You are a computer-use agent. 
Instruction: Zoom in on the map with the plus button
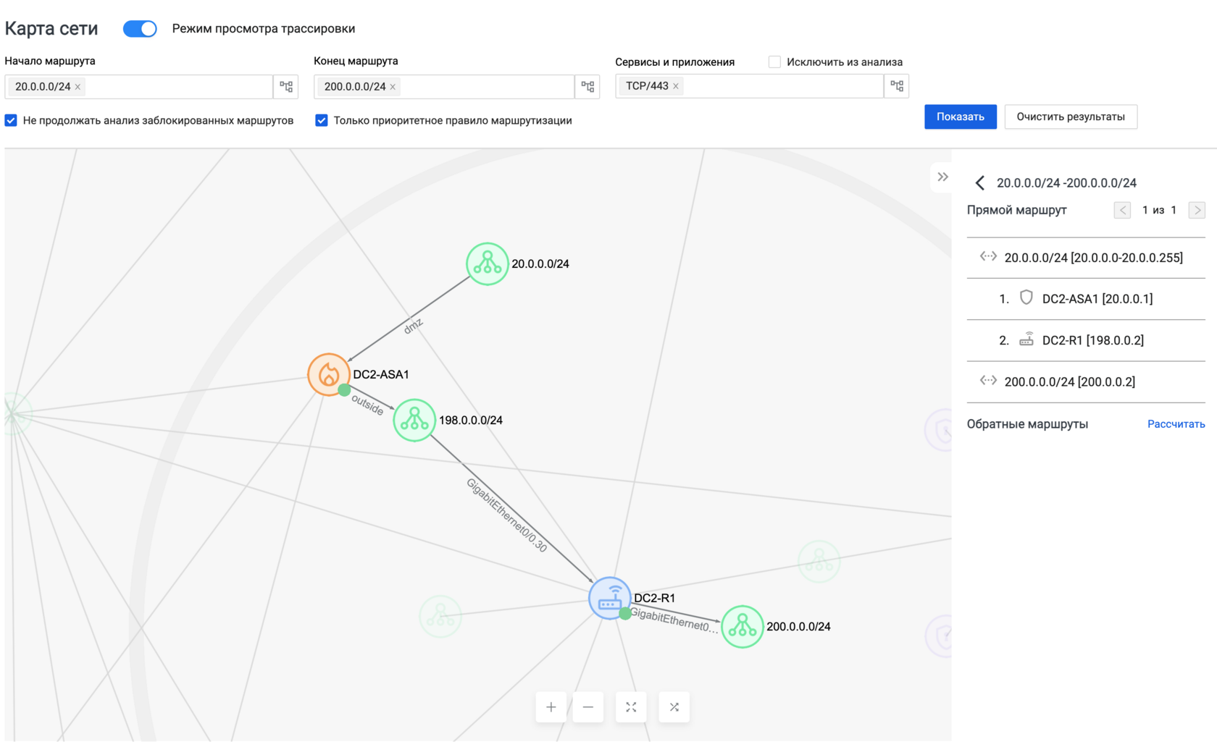551,707
